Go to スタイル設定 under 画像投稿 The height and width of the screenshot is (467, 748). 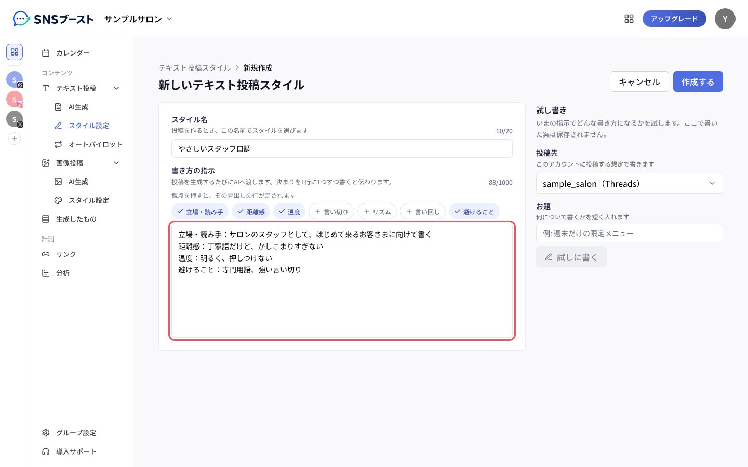coord(87,200)
